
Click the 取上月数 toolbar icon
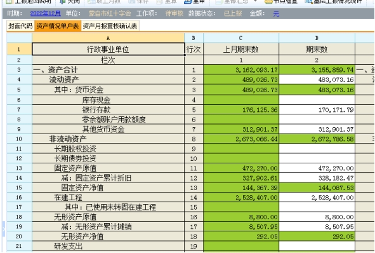pyautogui.click(x=91, y=1)
